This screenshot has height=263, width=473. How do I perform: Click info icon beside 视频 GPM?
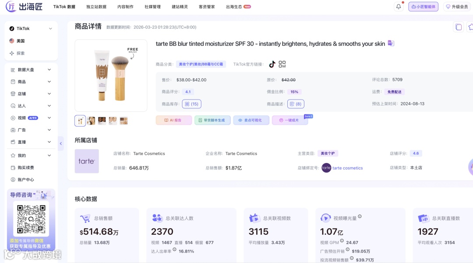(x=342, y=241)
